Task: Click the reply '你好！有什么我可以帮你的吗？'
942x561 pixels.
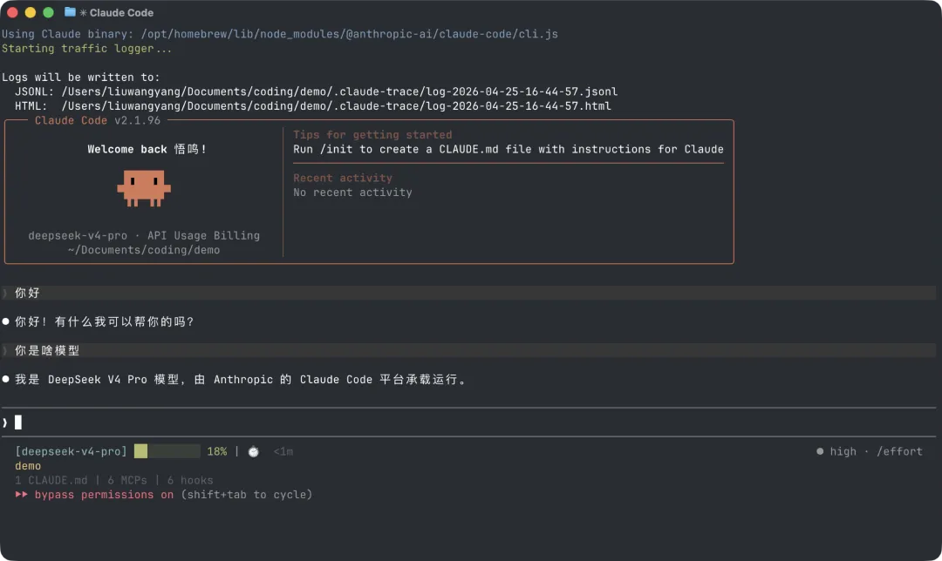Action: (x=105, y=321)
